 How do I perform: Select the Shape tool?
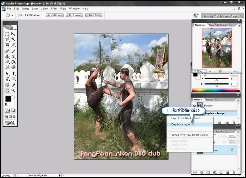[x=13, y=79]
